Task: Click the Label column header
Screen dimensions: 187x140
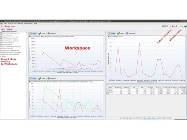Action: pos(110,87)
